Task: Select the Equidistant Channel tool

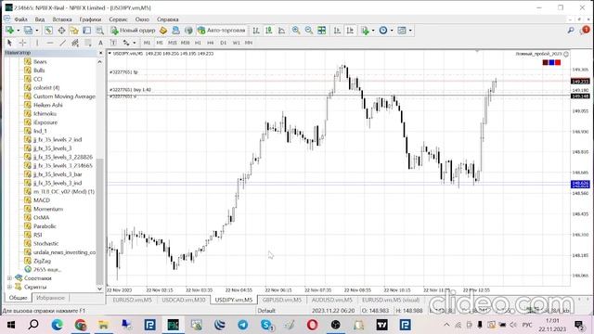Action: click(75, 43)
